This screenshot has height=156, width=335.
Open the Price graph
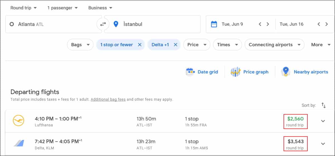[x=249, y=72]
